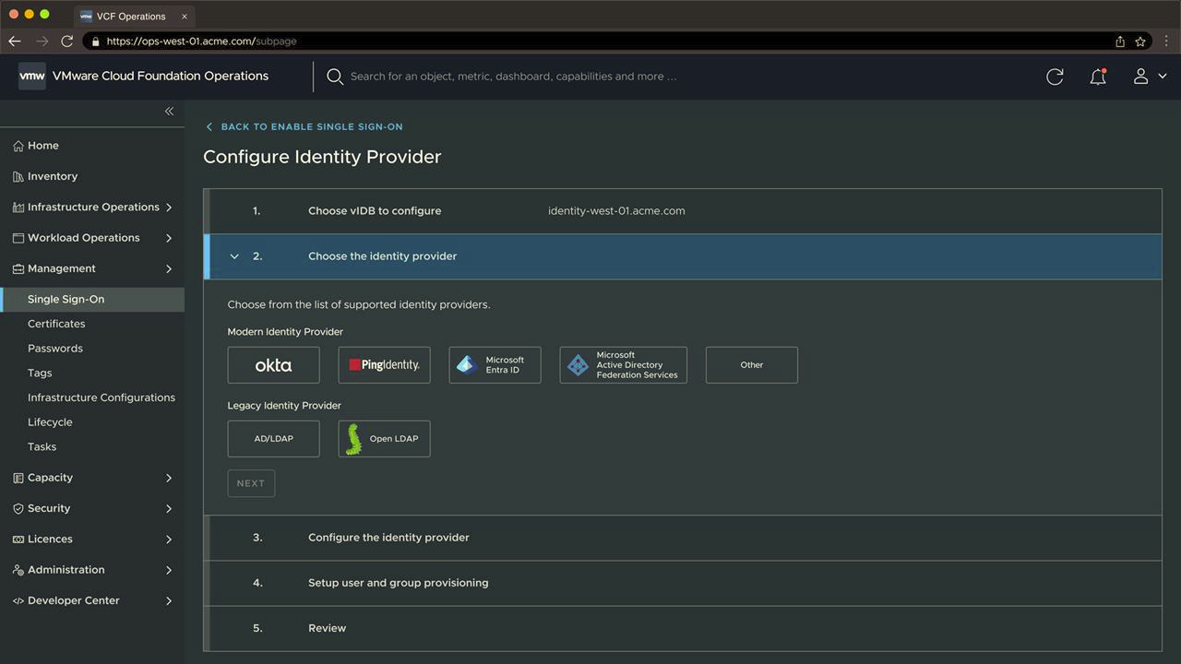Select Microsoft Active Directory Federation Services

[x=624, y=365]
